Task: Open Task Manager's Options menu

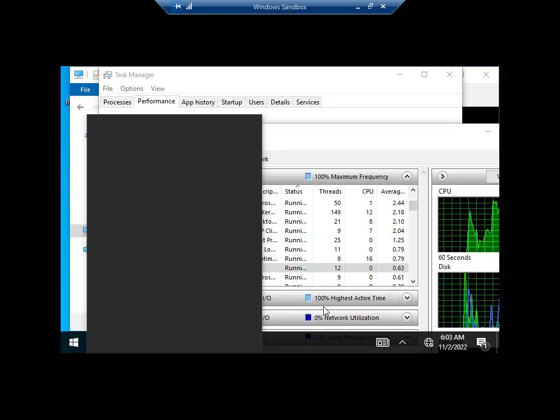Action: (131, 89)
